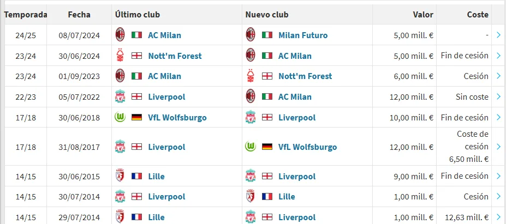Click Italy flag beside Milan Futuro

(267, 35)
